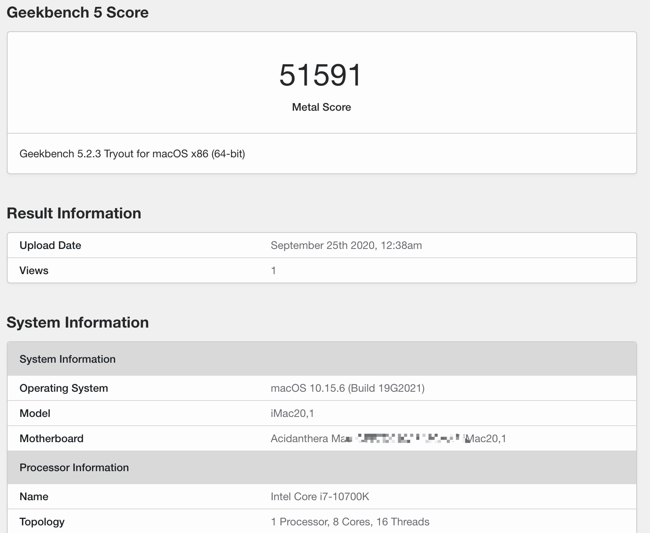Click the Processor Information table header
Image resolution: width=650 pixels, height=533 pixels.
[x=322, y=467]
